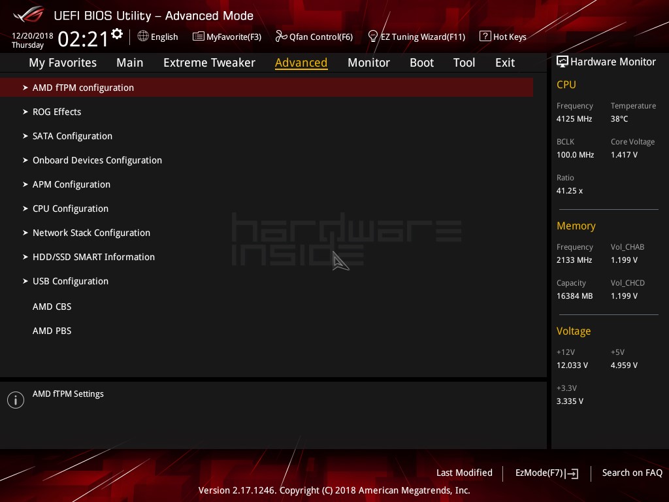Click the memory capacity 16384 MB value
Screen dimensions: 669x502
point(574,296)
